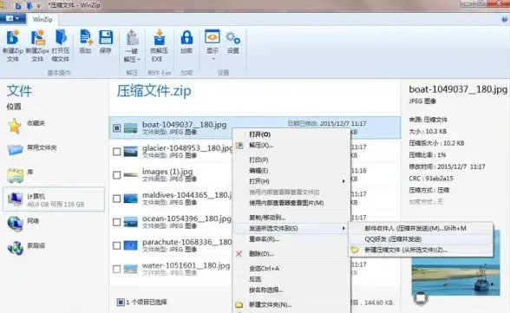The image size is (510, 313).
Task: Go to 网络 network location
Action: pyautogui.click(x=23, y=223)
